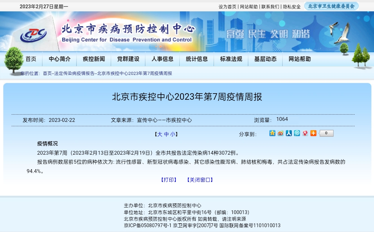Go to the 疫控新闻 navigation tab
The width and height of the screenshot is (374, 232).
coord(94,59)
